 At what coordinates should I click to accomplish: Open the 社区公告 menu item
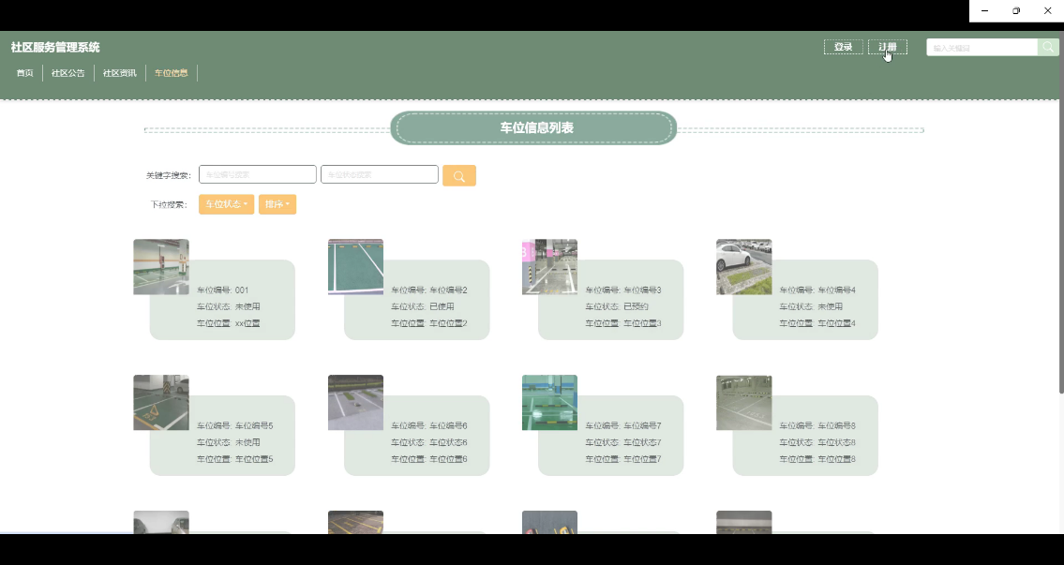click(67, 73)
